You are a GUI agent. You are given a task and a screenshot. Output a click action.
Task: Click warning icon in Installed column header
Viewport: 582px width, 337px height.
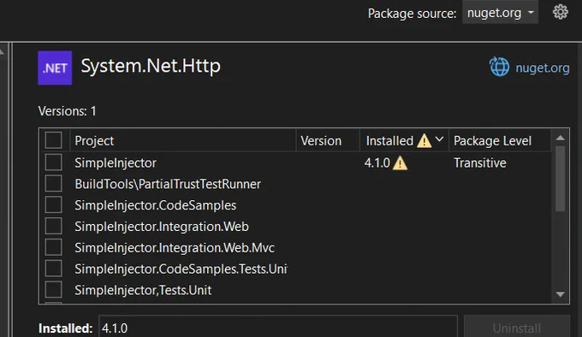[424, 141]
